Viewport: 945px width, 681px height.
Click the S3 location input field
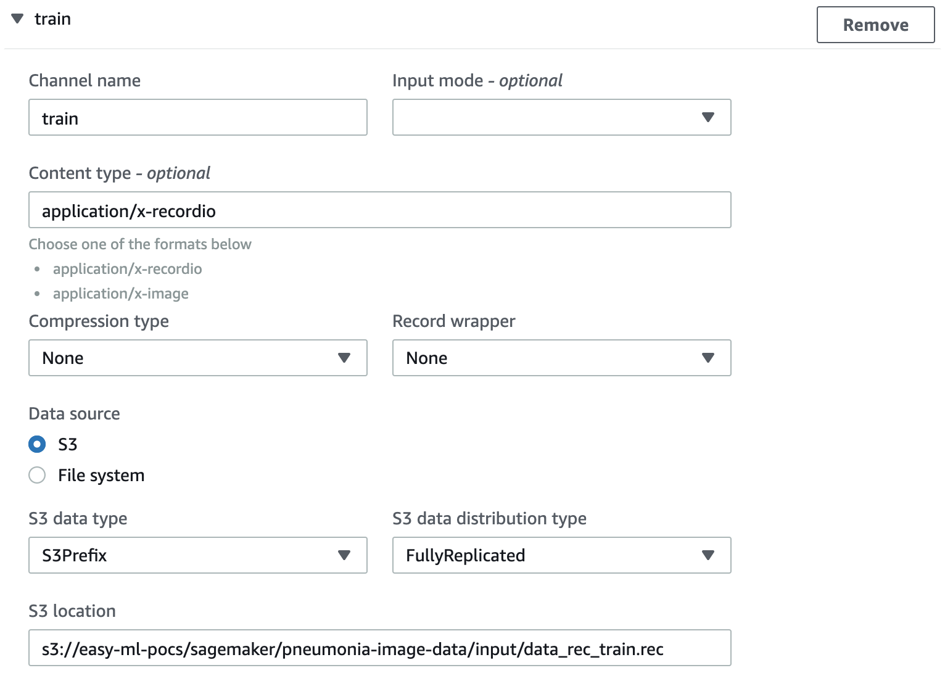point(379,648)
